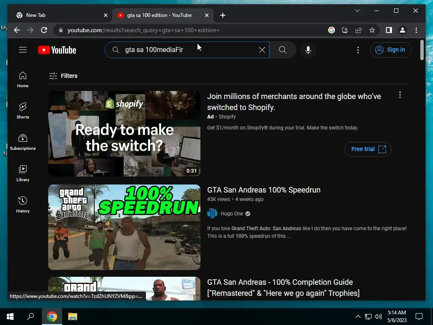Reload the page
Viewport: 433px width, 325px height.
tap(44, 30)
